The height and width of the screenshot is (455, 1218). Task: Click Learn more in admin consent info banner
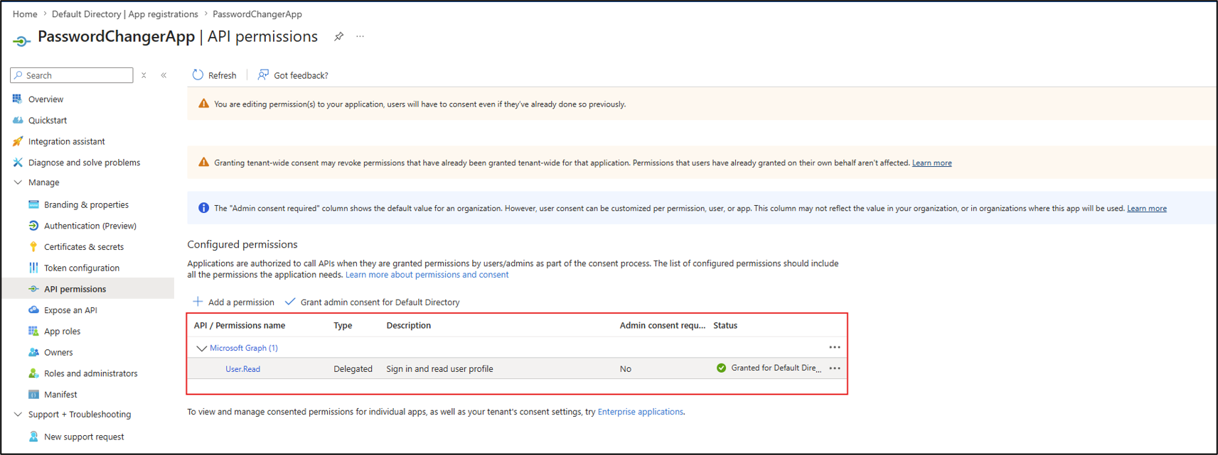pos(1146,209)
